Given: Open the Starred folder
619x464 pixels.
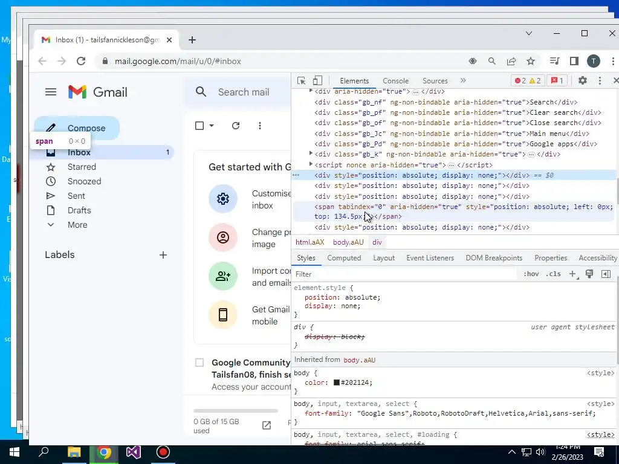Looking at the screenshot, I should coord(82,167).
